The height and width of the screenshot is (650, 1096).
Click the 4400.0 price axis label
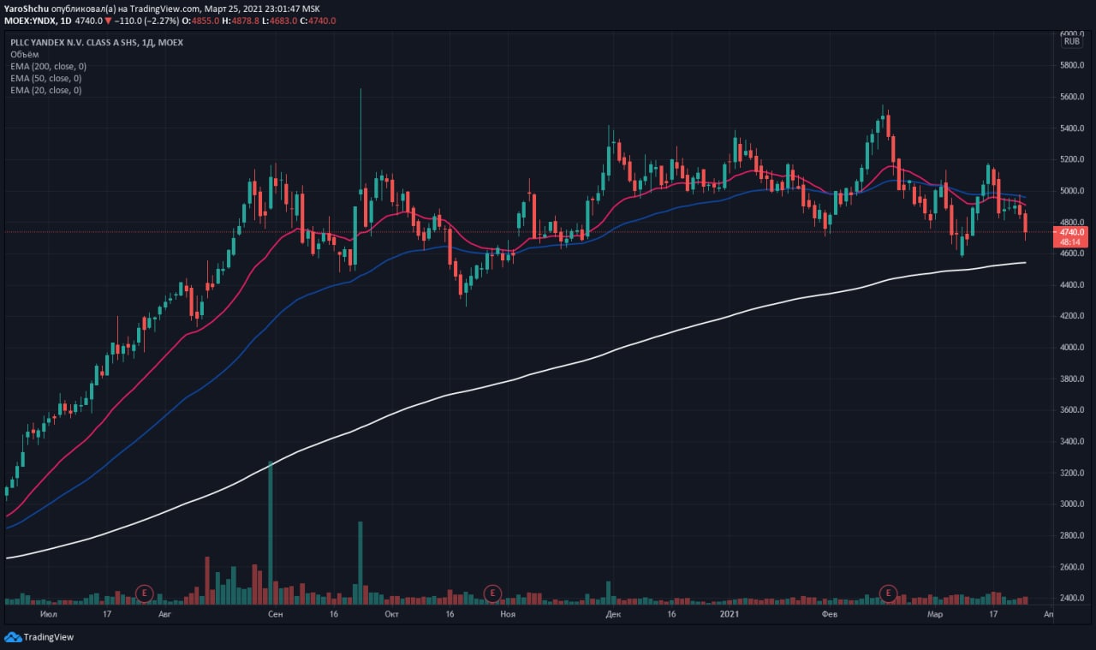pyautogui.click(x=1072, y=284)
